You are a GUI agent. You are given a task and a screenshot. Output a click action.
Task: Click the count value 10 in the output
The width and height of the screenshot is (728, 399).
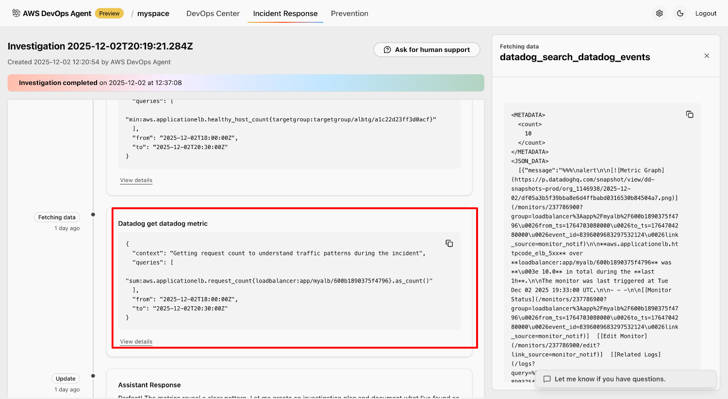coord(528,133)
